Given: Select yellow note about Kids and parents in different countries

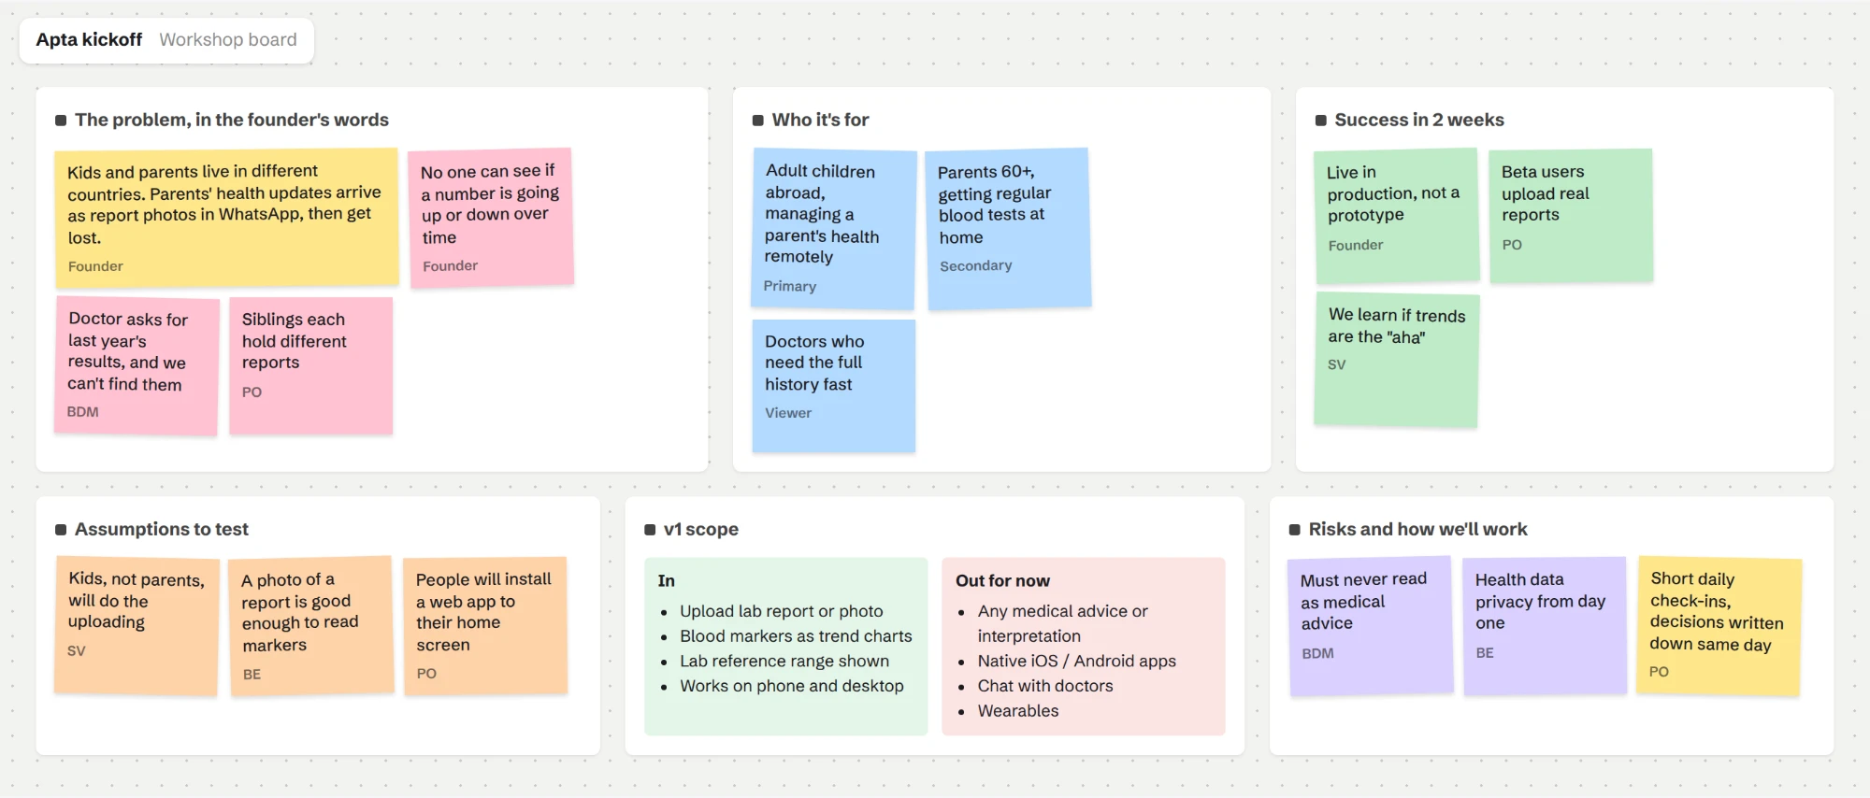Looking at the screenshot, I should pyautogui.click(x=226, y=217).
